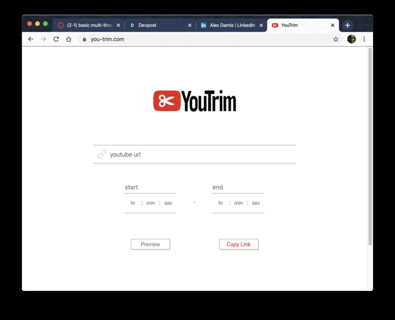Click the end sec field
395x320 pixels.
[256, 203]
